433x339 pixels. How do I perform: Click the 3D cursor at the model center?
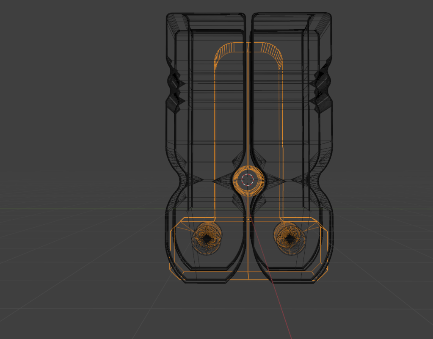click(x=248, y=180)
